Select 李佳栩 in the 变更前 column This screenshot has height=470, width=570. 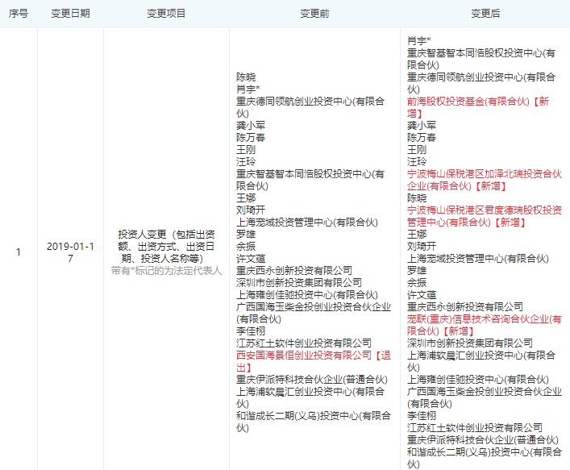pyautogui.click(x=251, y=331)
